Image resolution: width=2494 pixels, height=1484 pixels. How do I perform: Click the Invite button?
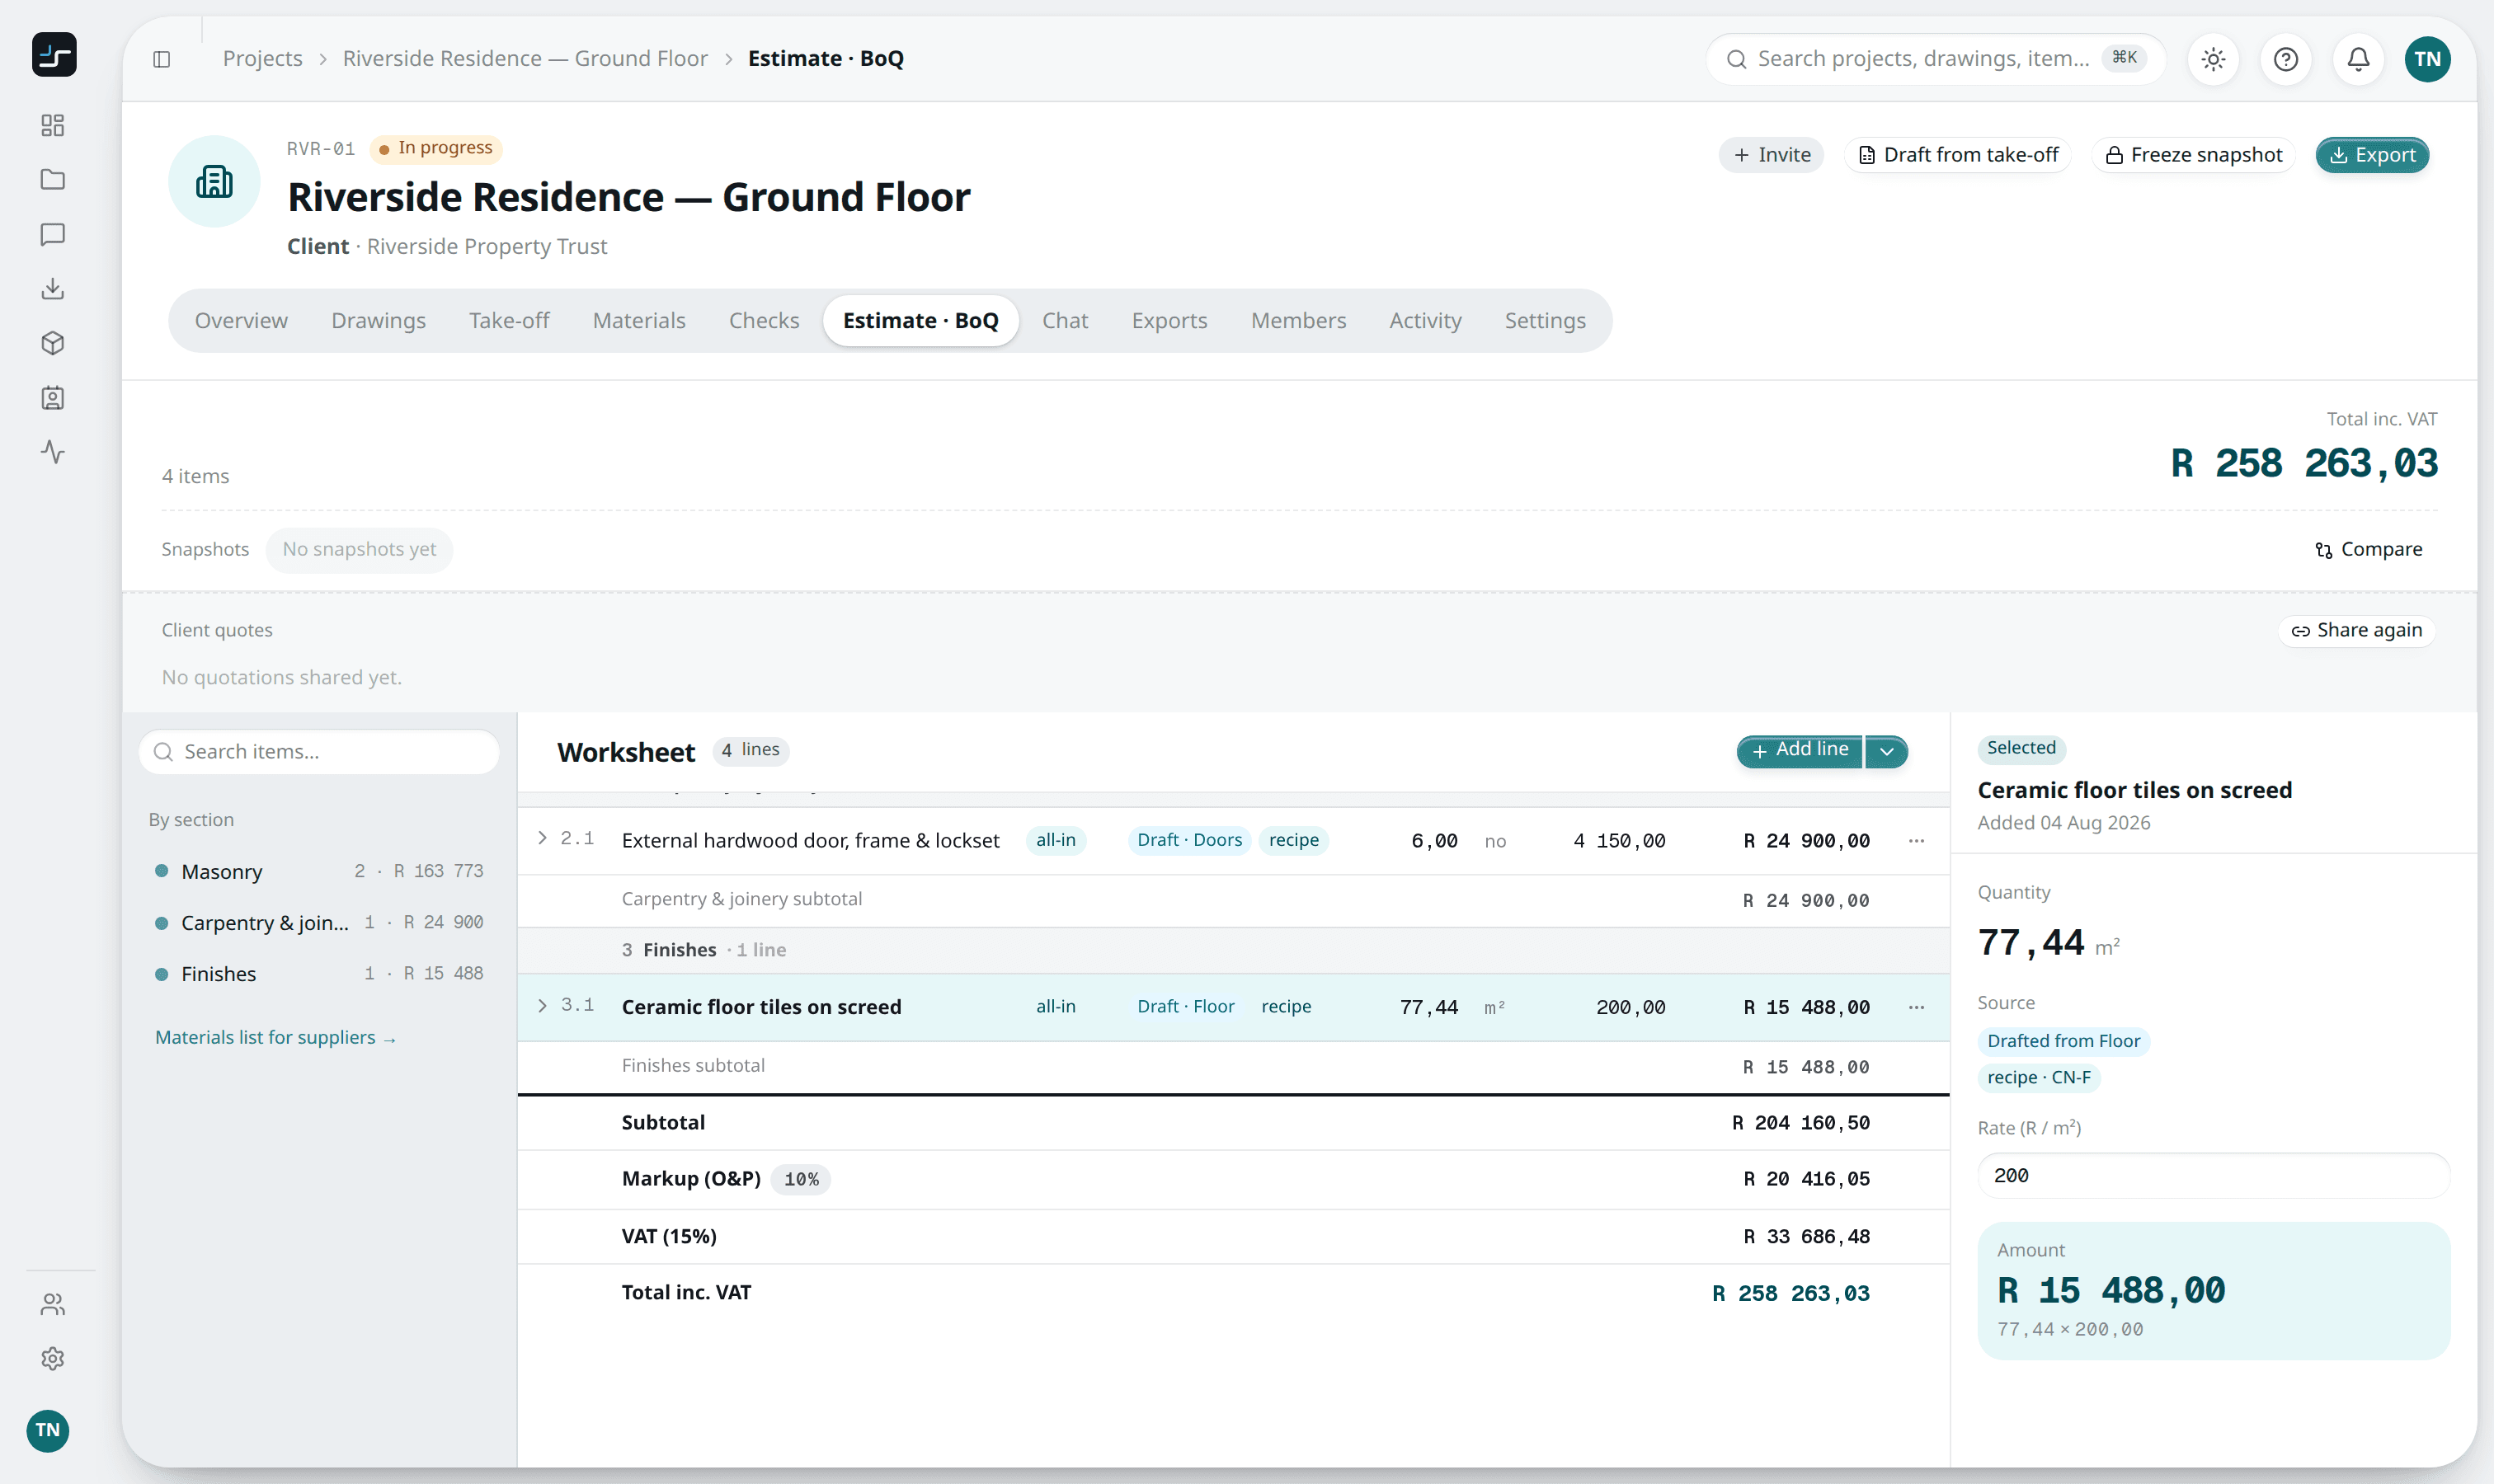coord(1772,155)
